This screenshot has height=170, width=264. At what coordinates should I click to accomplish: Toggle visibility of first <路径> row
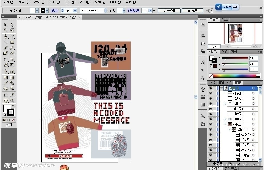210,93
